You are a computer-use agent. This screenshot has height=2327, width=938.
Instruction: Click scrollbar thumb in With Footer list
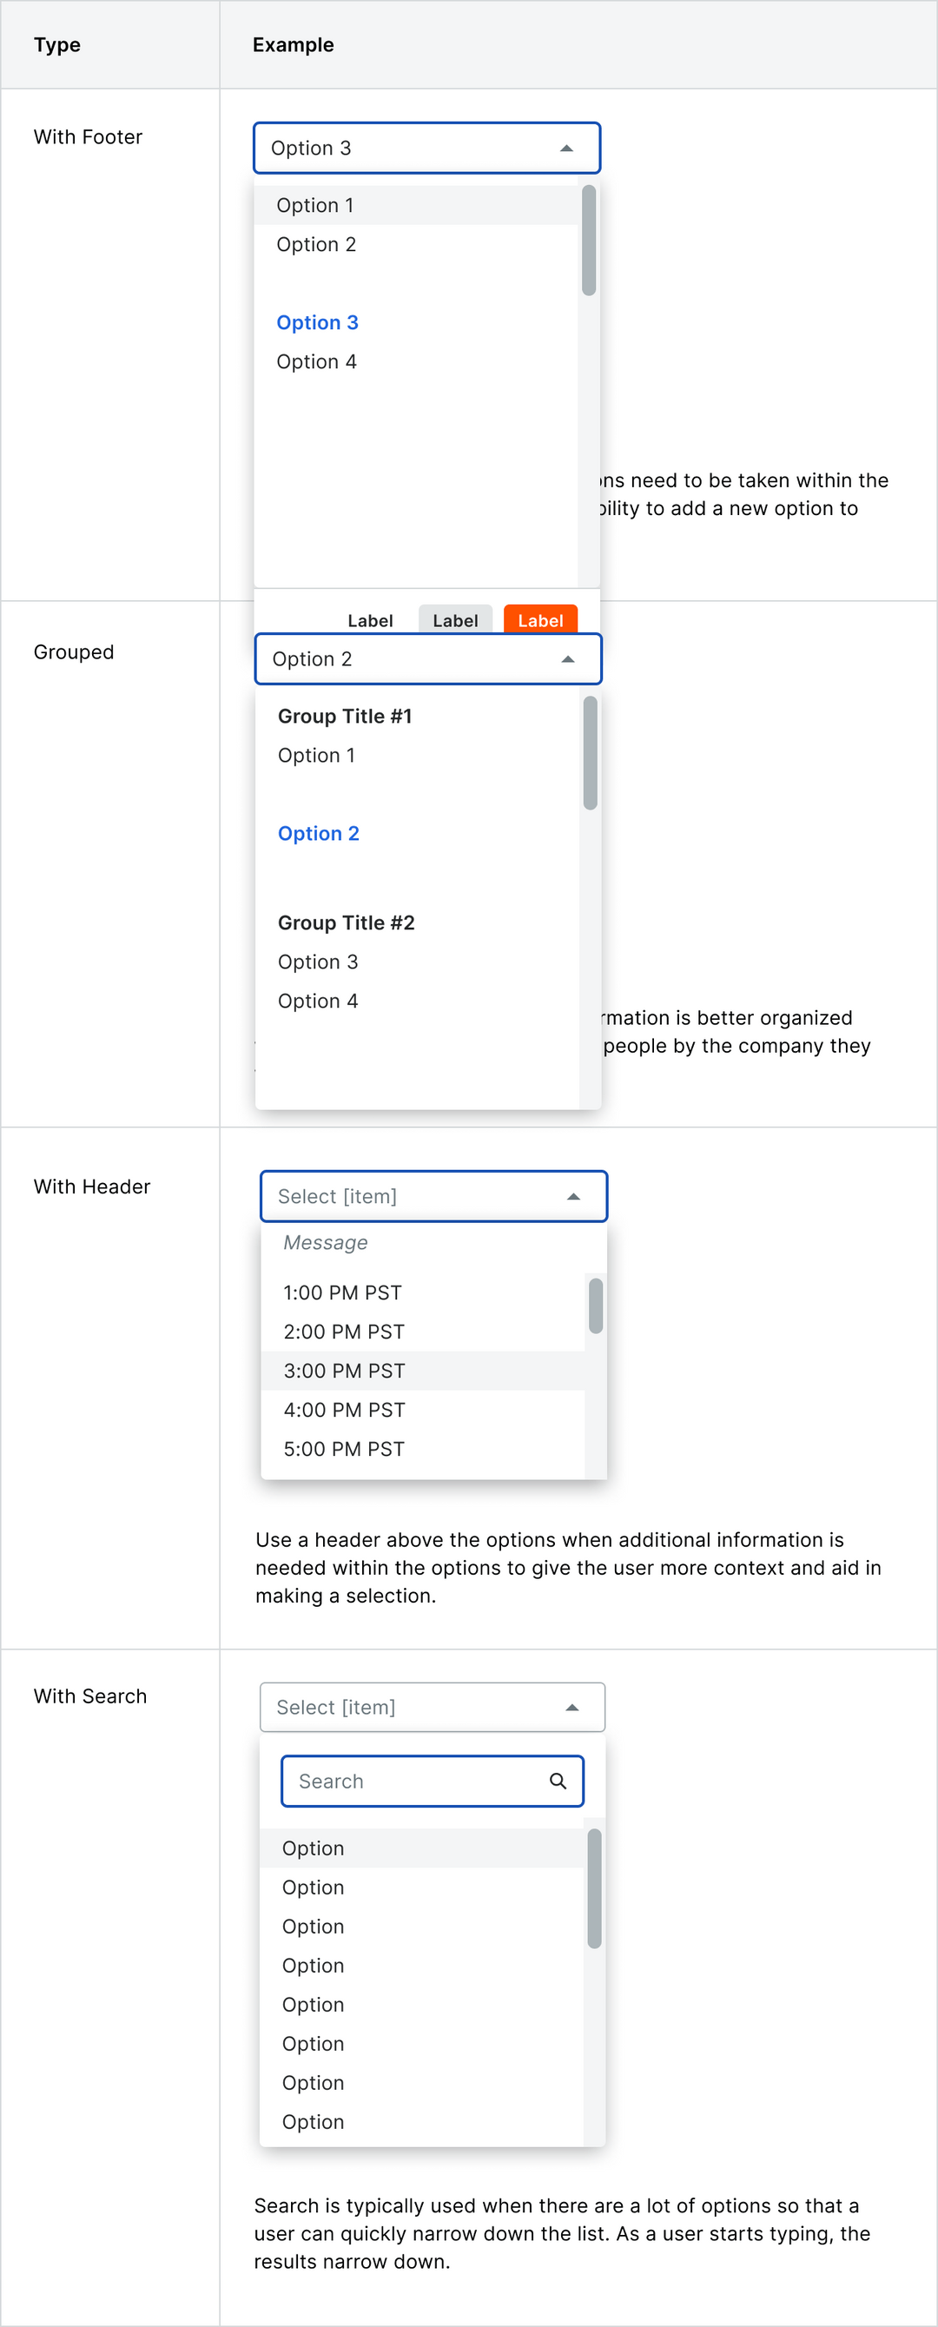589,241
